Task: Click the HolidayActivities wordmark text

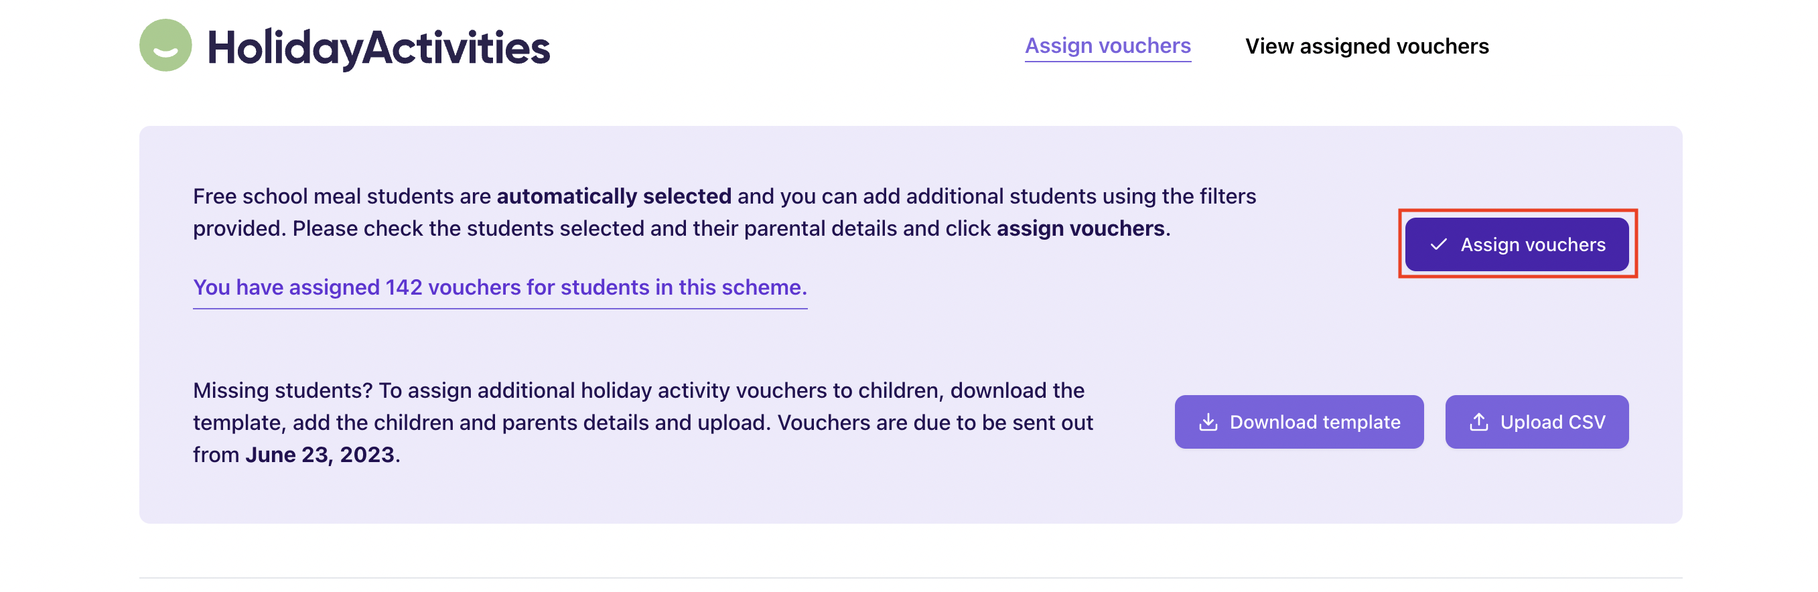Action: click(x=378, y=48)
